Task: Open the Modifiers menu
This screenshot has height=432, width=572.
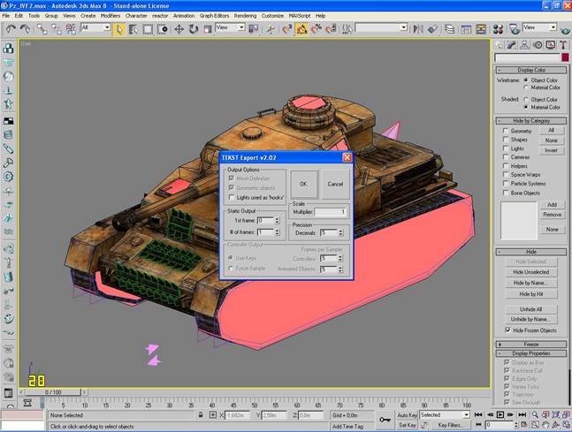Action: coord(111,16)
